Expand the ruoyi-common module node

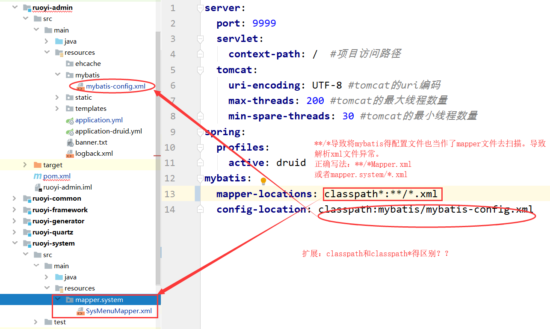(x=14, y=198)
